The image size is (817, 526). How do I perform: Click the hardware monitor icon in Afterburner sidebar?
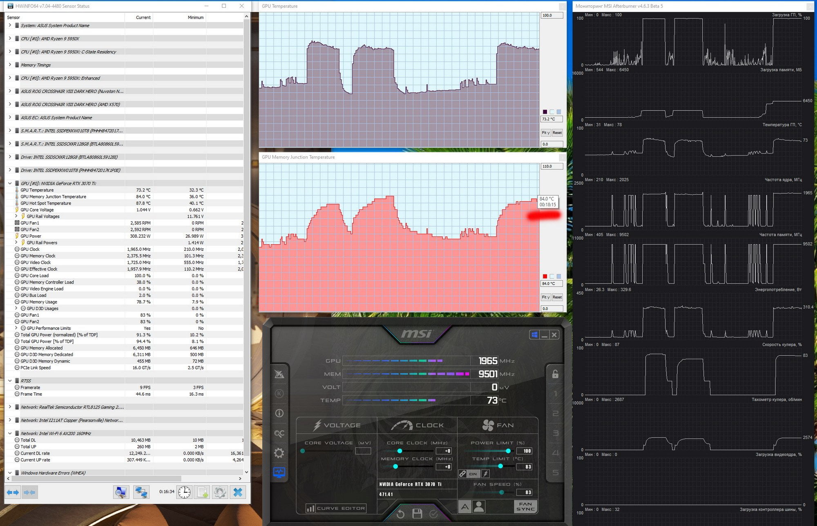[279, 473]
